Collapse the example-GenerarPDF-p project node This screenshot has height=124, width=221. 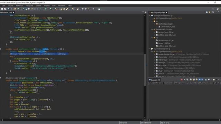click(150, 15)
